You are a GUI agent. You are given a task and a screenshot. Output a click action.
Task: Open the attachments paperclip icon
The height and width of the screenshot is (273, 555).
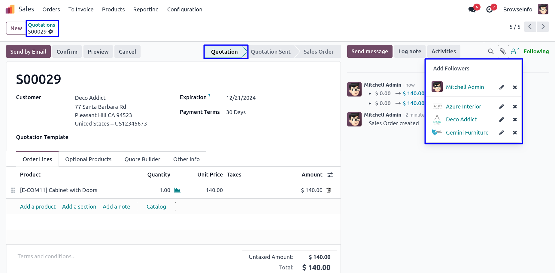click(x=503, y=52)
